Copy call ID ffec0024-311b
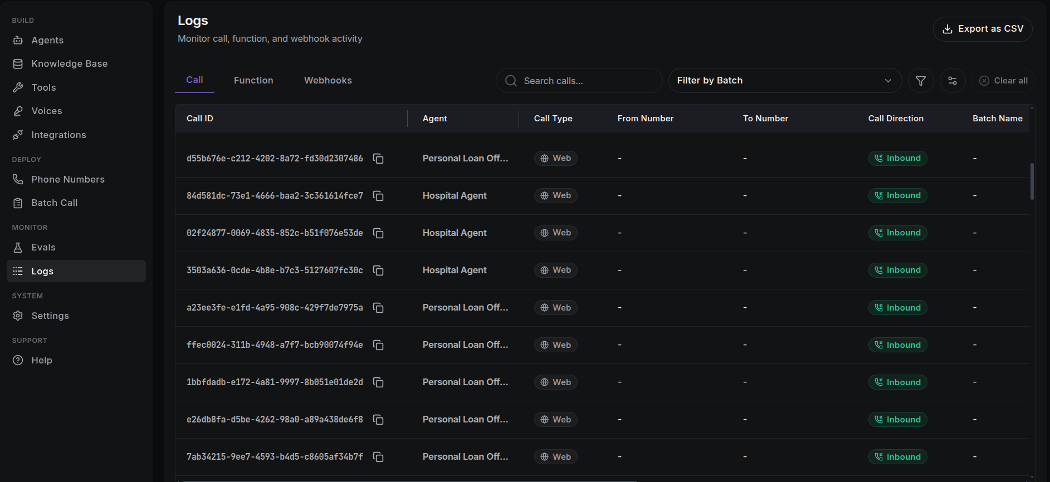The height and width of the screenshot is (482, 1050). 378,345
